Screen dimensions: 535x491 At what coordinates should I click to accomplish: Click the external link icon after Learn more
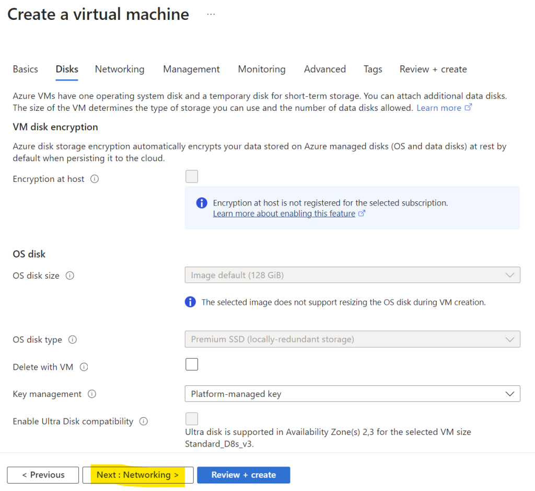[x=469, y=107]
